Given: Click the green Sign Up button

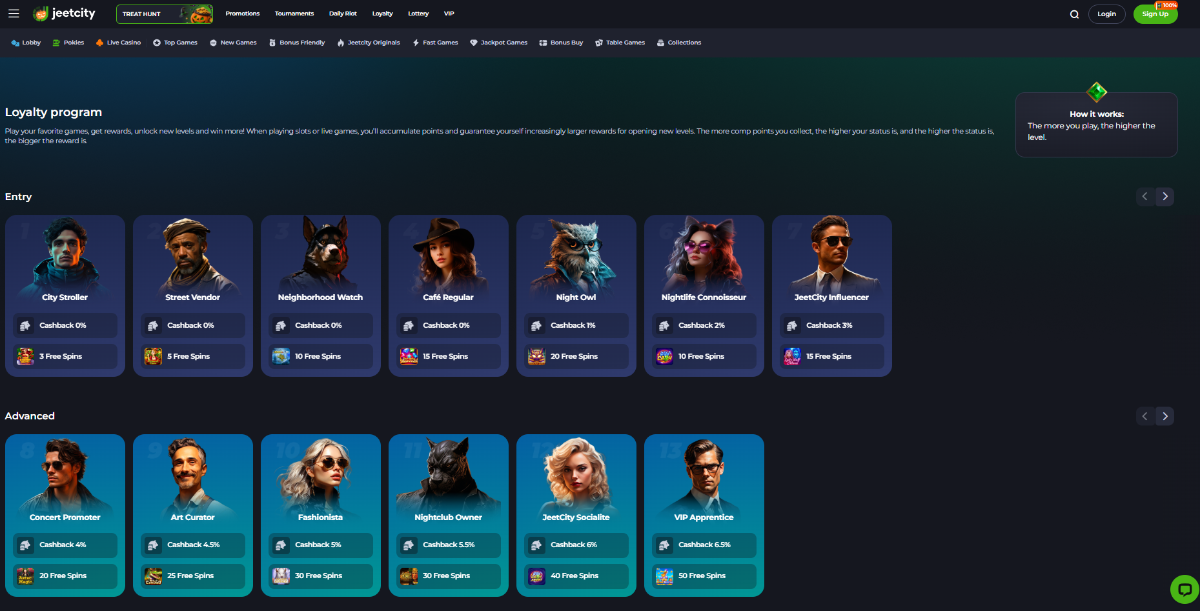Looking at the screenshot, I should tap(1155, 14).
